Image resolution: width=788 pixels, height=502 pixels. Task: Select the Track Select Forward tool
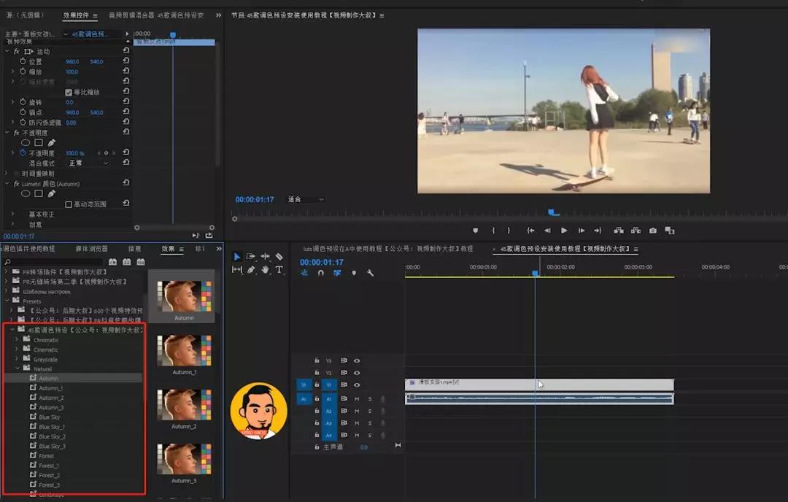pyautogui.click(x=251, y=257)
